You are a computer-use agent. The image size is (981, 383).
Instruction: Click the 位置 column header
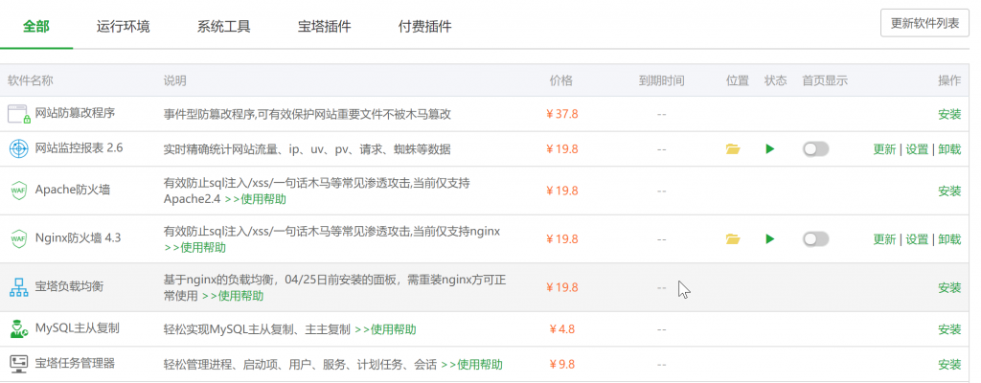click(738, 80)
